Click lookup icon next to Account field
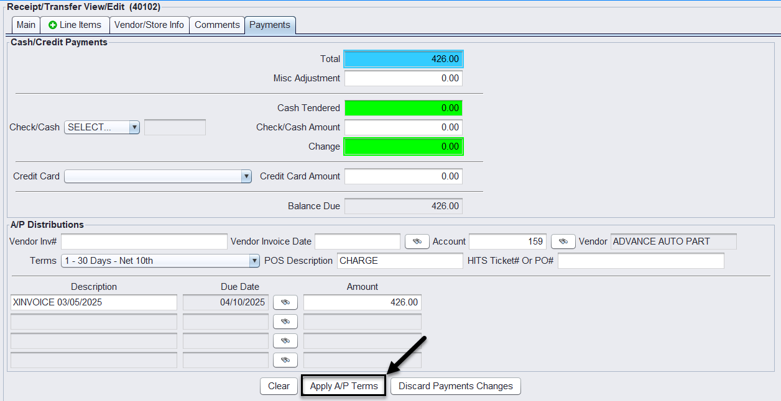 (x=563, y=241)
